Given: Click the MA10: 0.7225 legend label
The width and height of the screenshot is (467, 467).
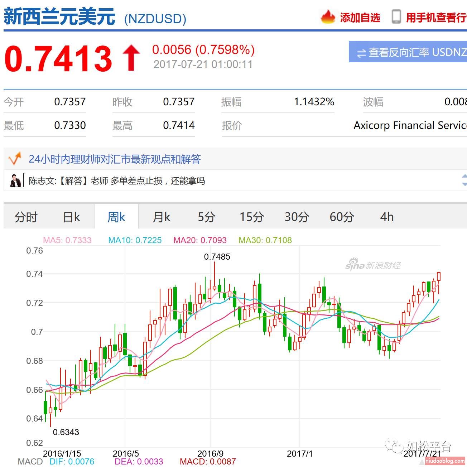Looking at the screenshot, I should tap(135, 240).
